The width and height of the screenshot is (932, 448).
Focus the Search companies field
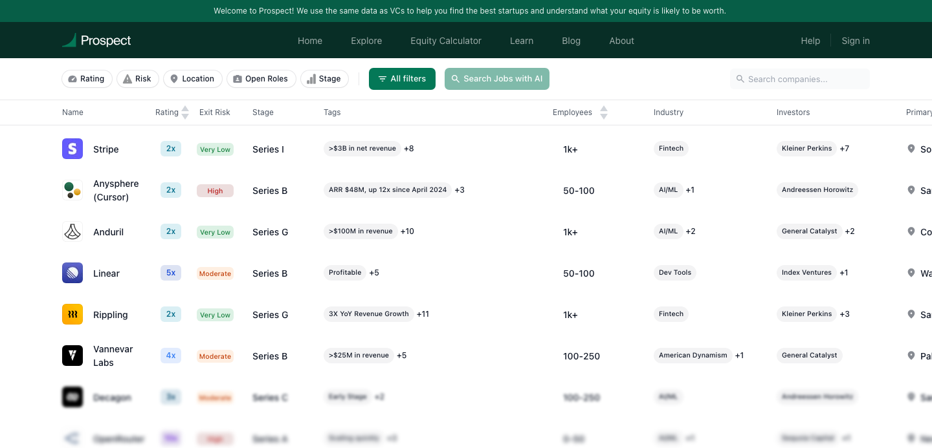[x=800, y=79]
